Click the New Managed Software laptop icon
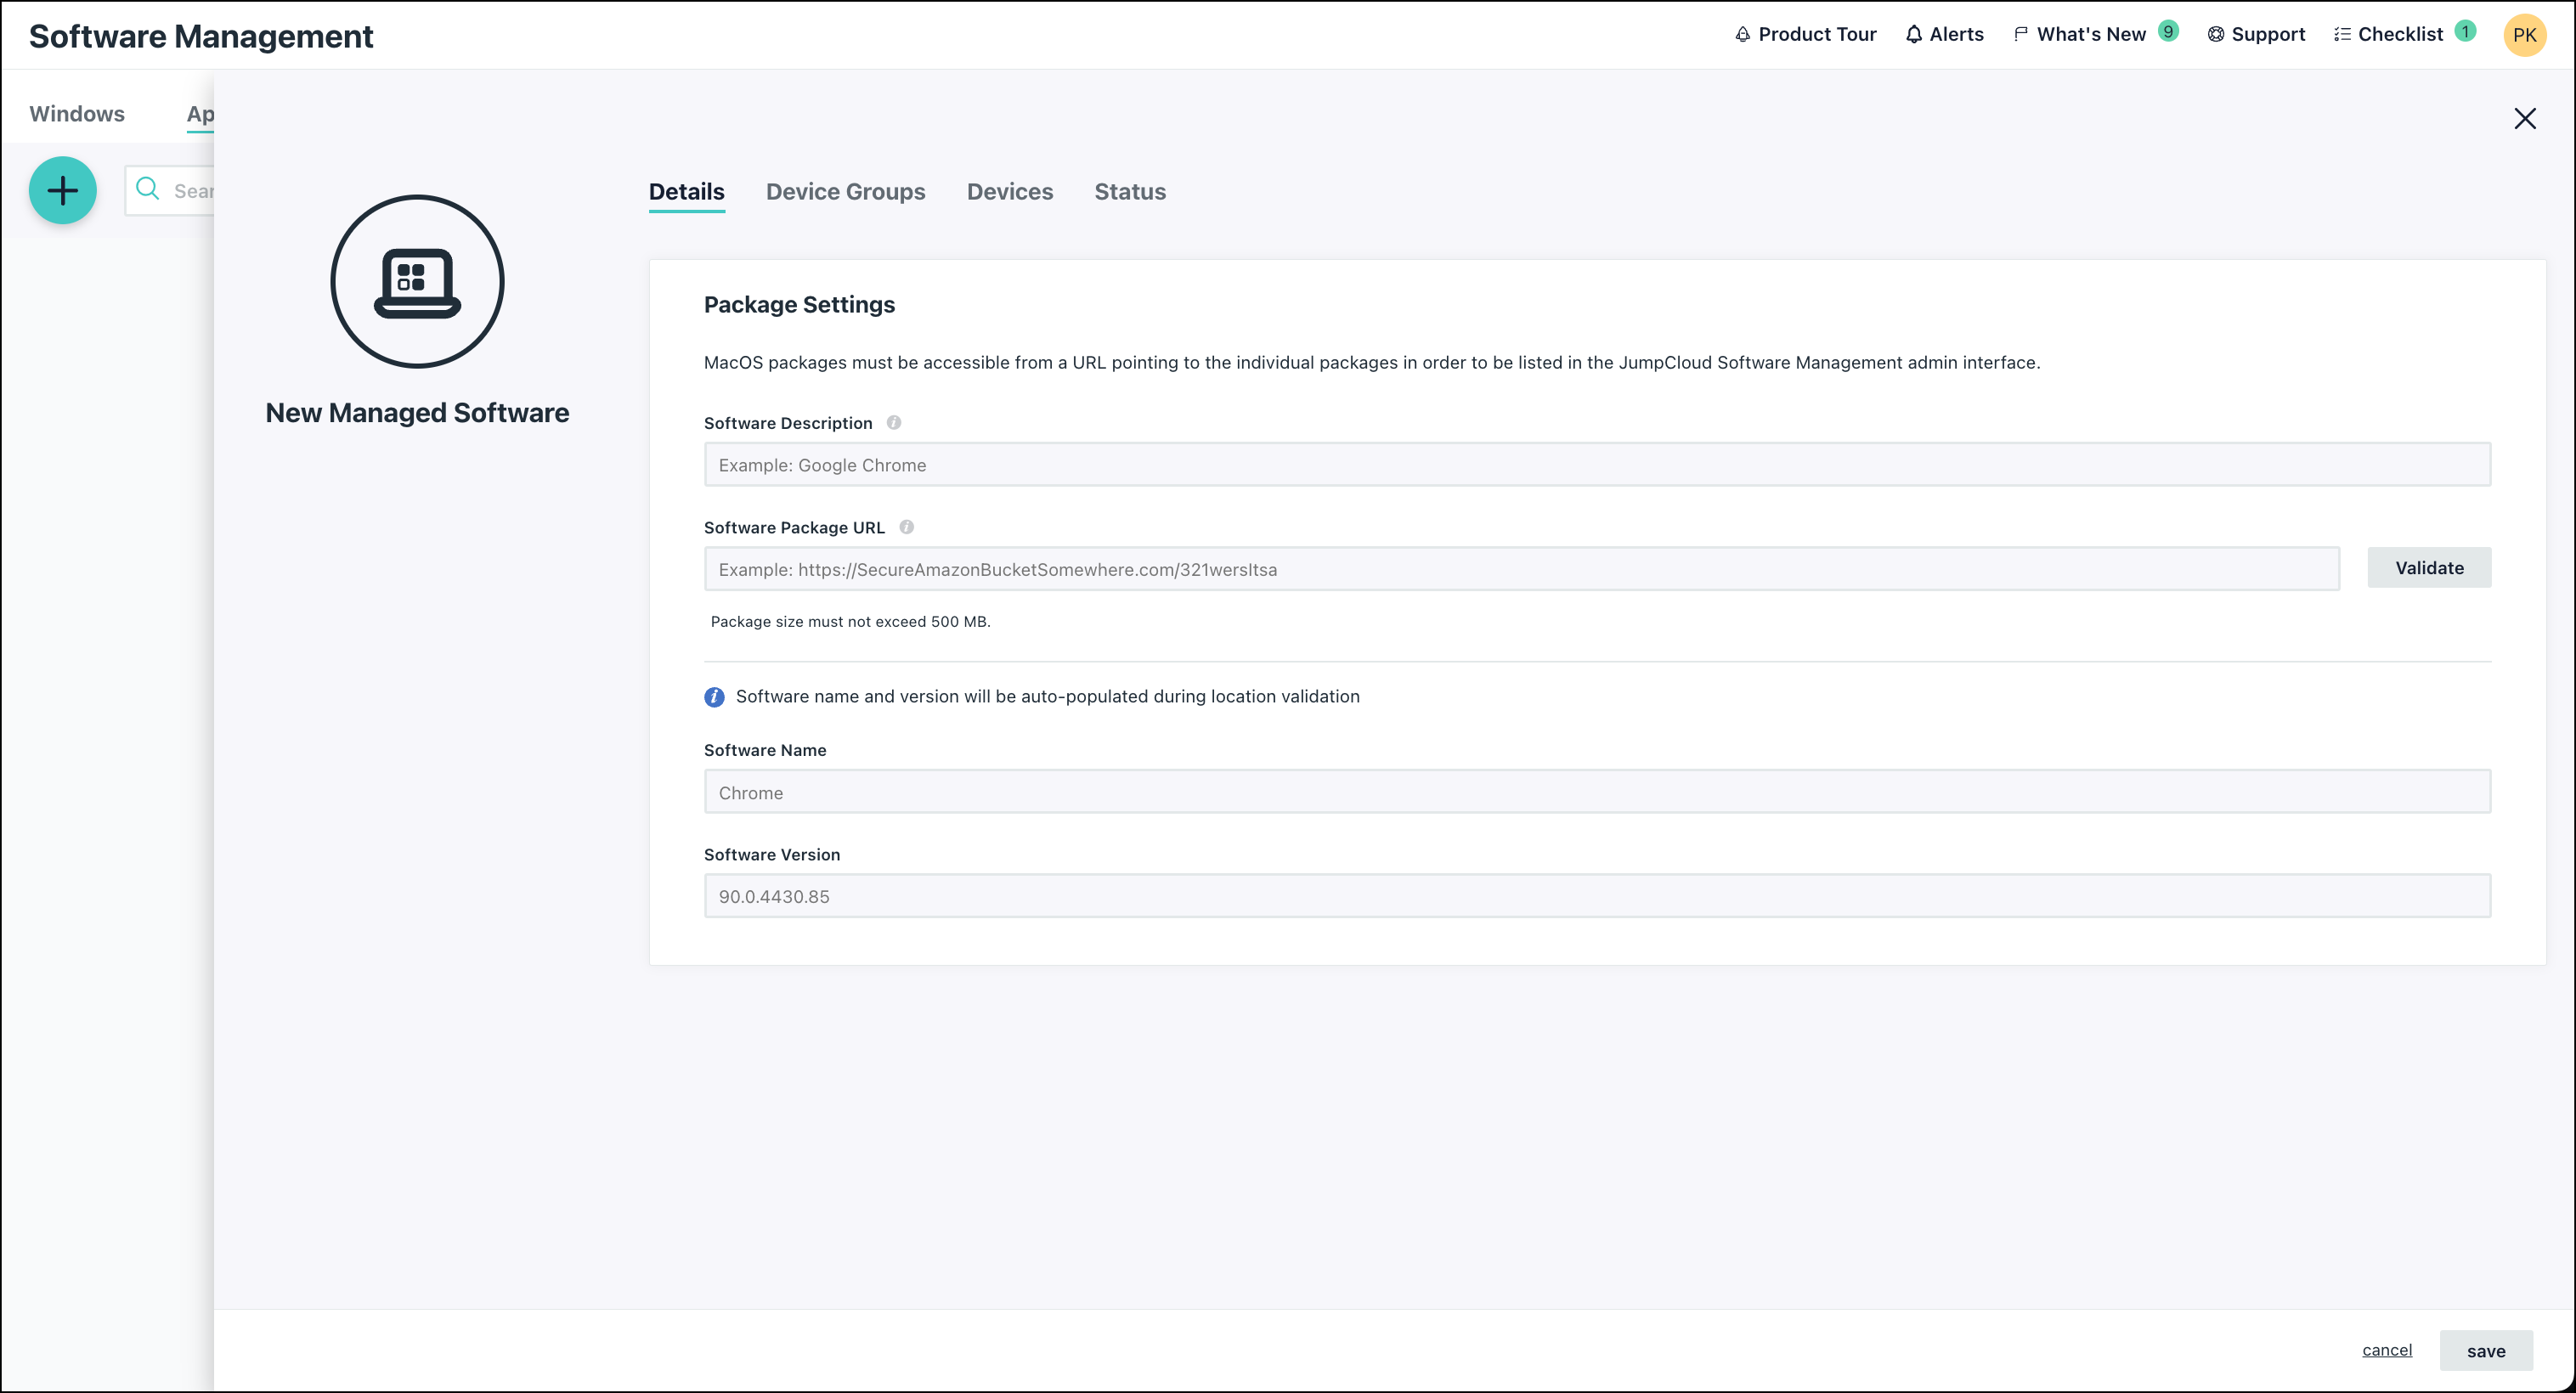 click(417, 282)
